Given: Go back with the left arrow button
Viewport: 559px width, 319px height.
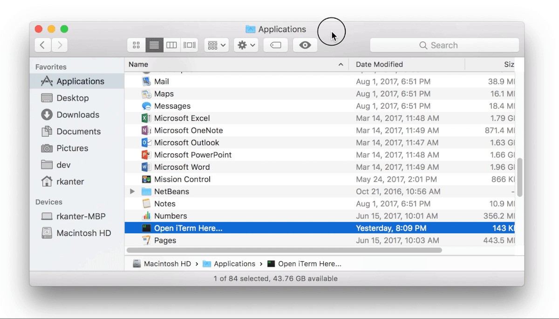Looking at the screenshot, I should (x=43, y=45).
